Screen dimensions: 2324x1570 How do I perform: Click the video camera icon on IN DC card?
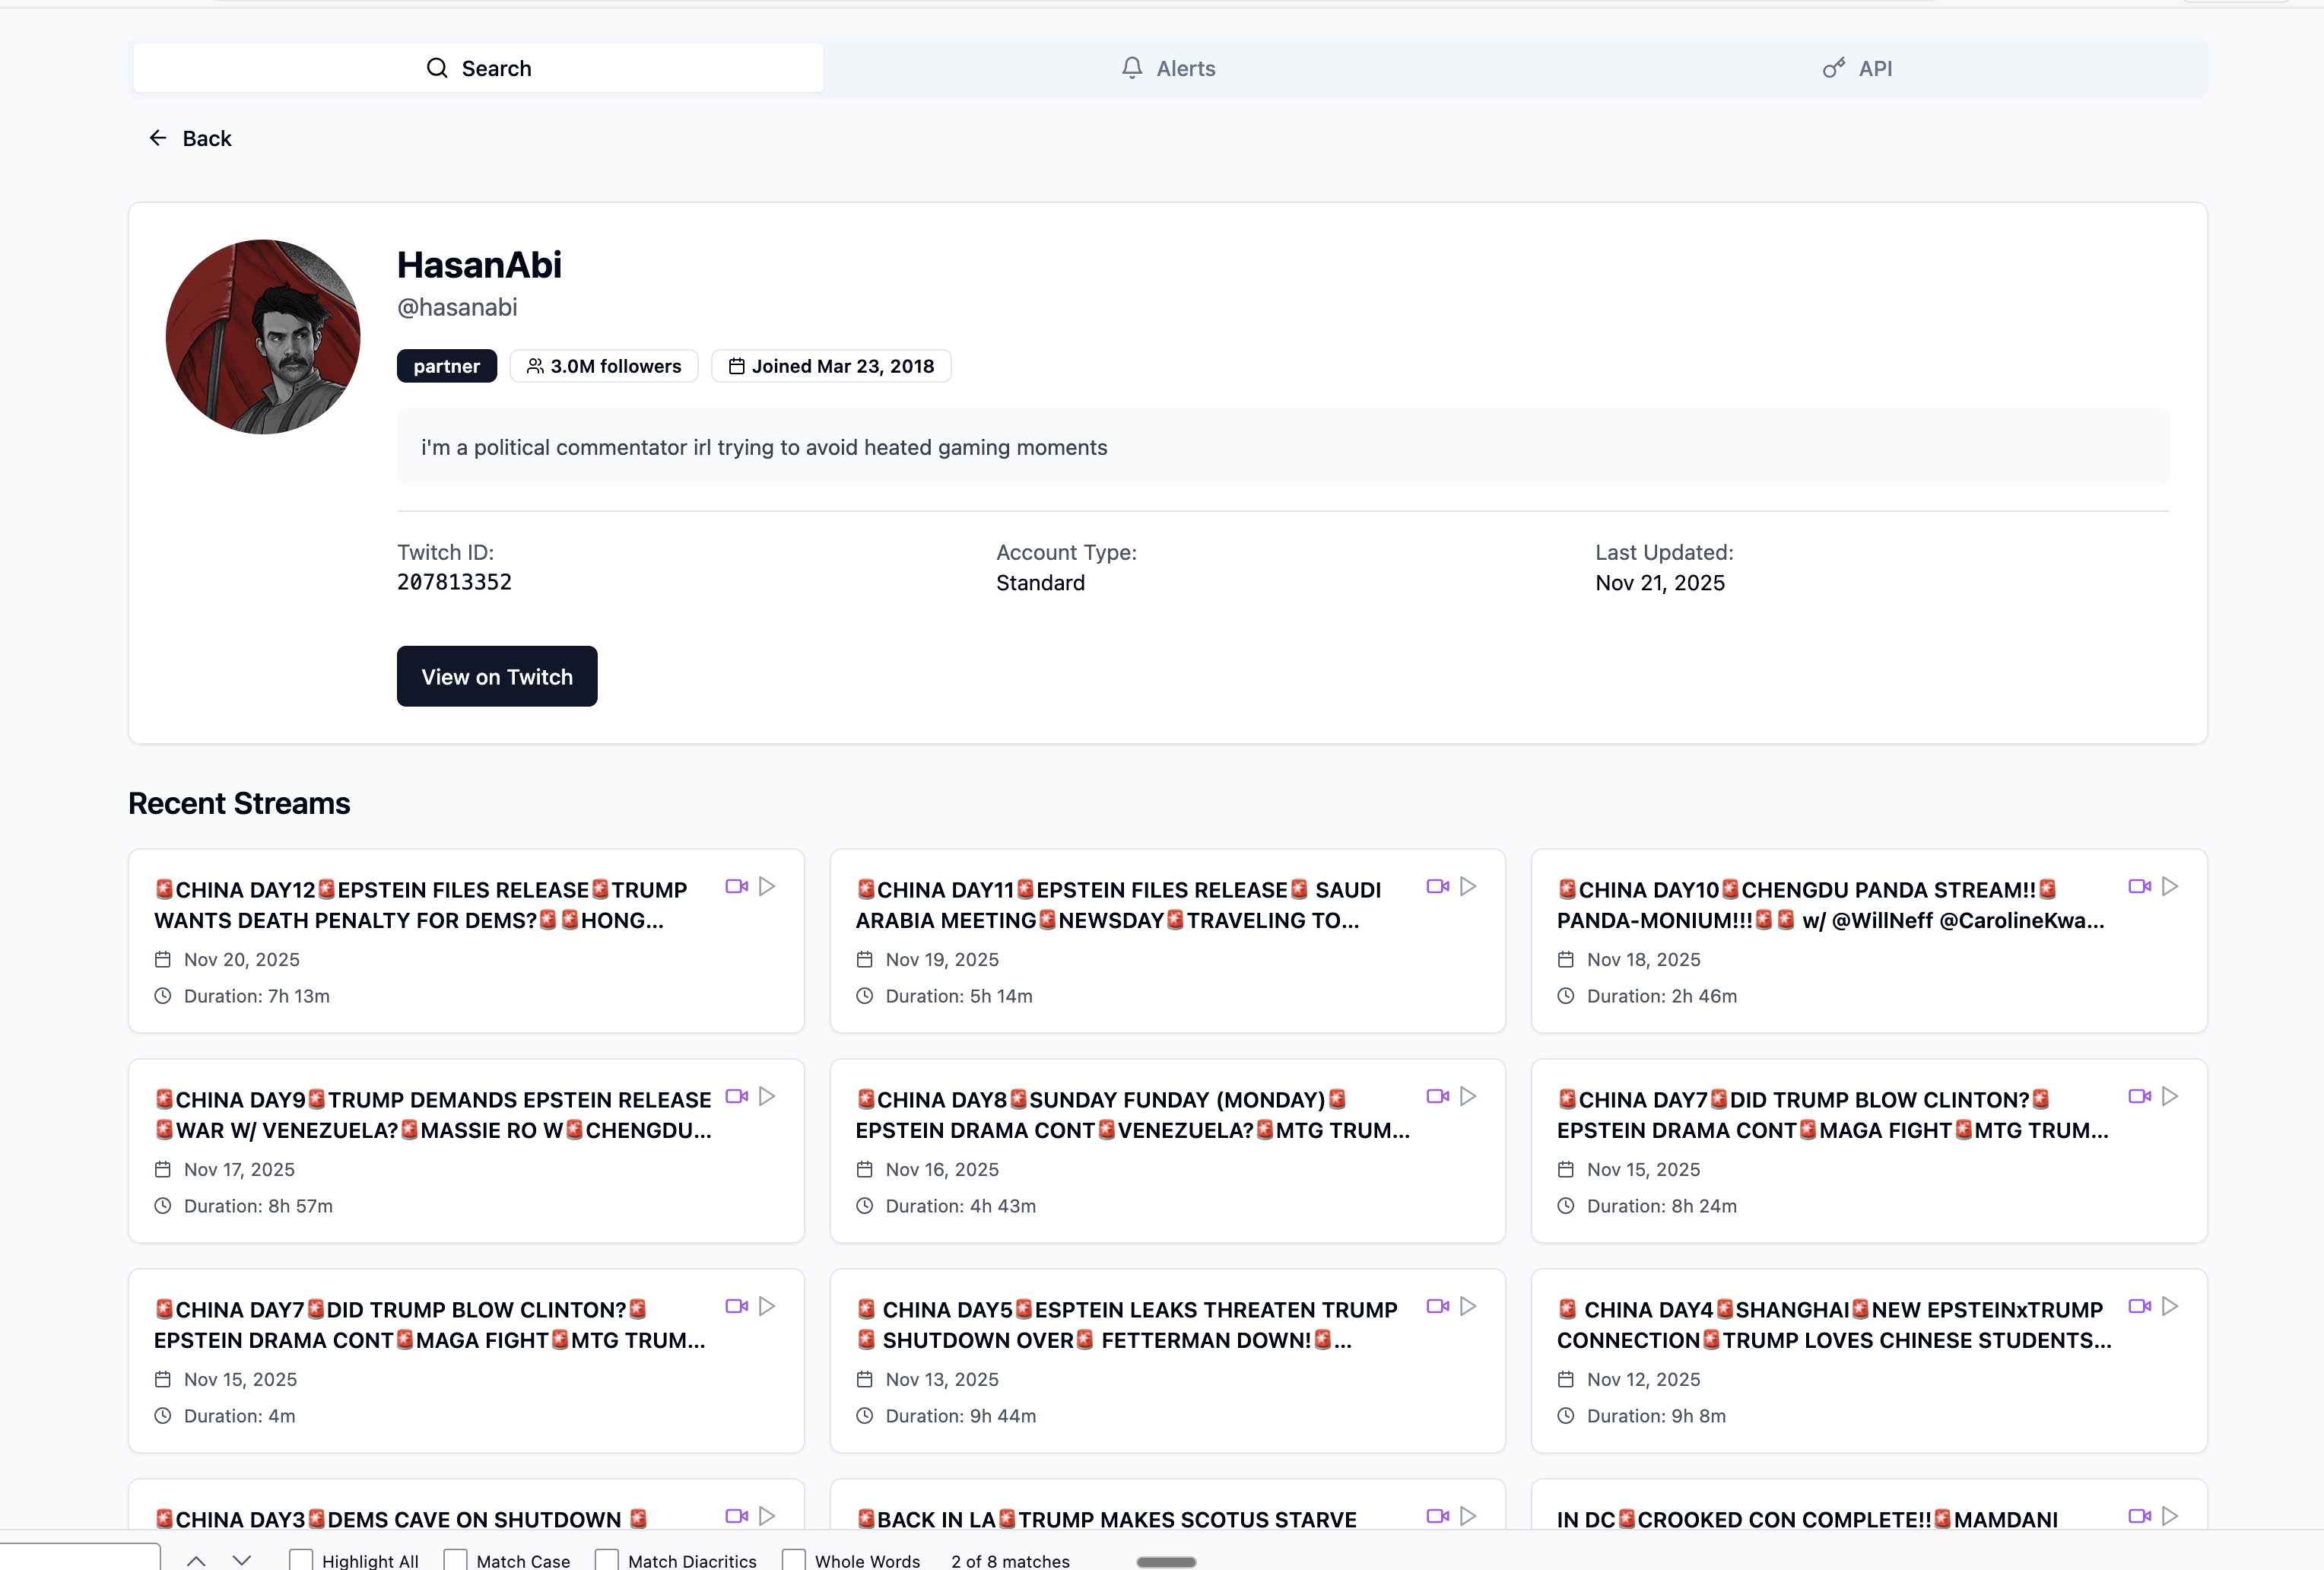pos(2140,1516)
